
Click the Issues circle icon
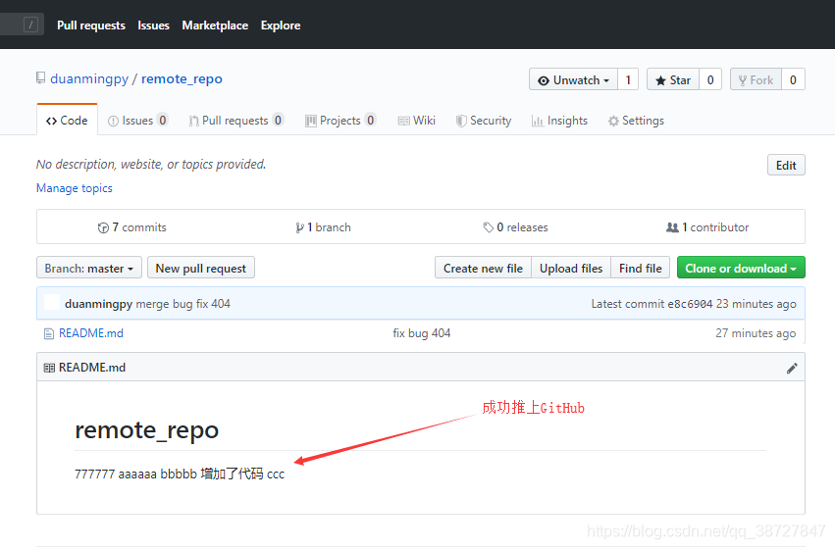113,121
